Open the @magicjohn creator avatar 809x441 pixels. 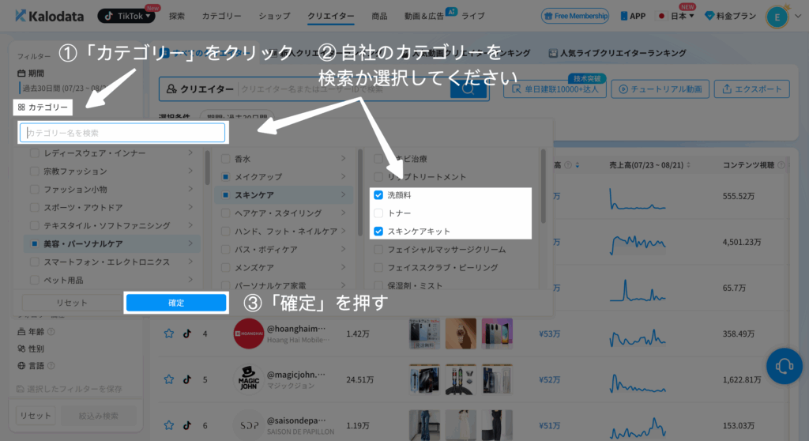[249, 379]
